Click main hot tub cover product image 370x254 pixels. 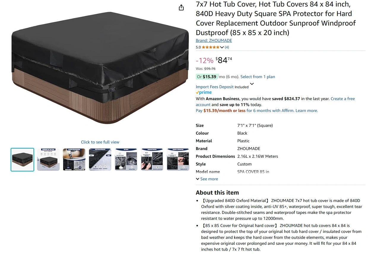point(100,68)
